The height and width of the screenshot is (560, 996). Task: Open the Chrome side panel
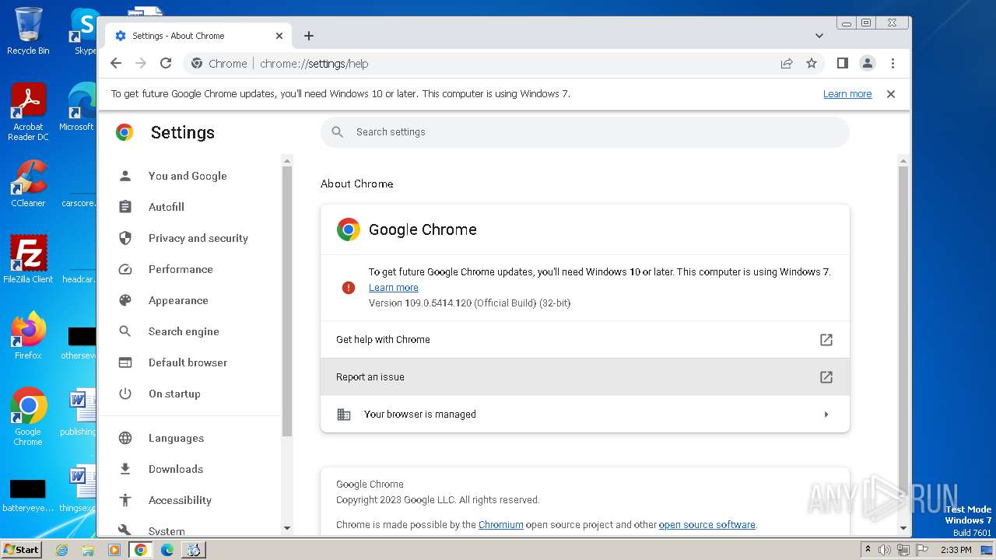[843, 64]
